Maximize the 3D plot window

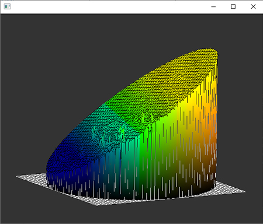233,6
